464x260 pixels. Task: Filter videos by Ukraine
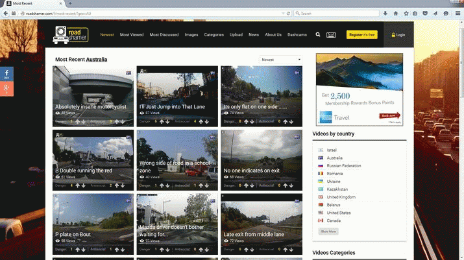[334, 182]
